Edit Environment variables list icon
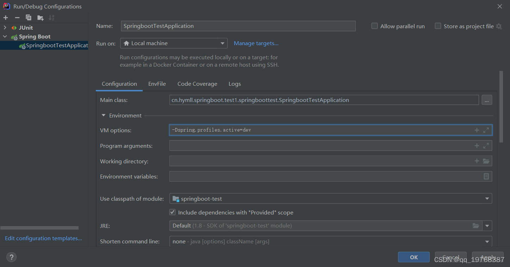Image resolution: width=510 pixels, height=267 pixels. point(486,176)
